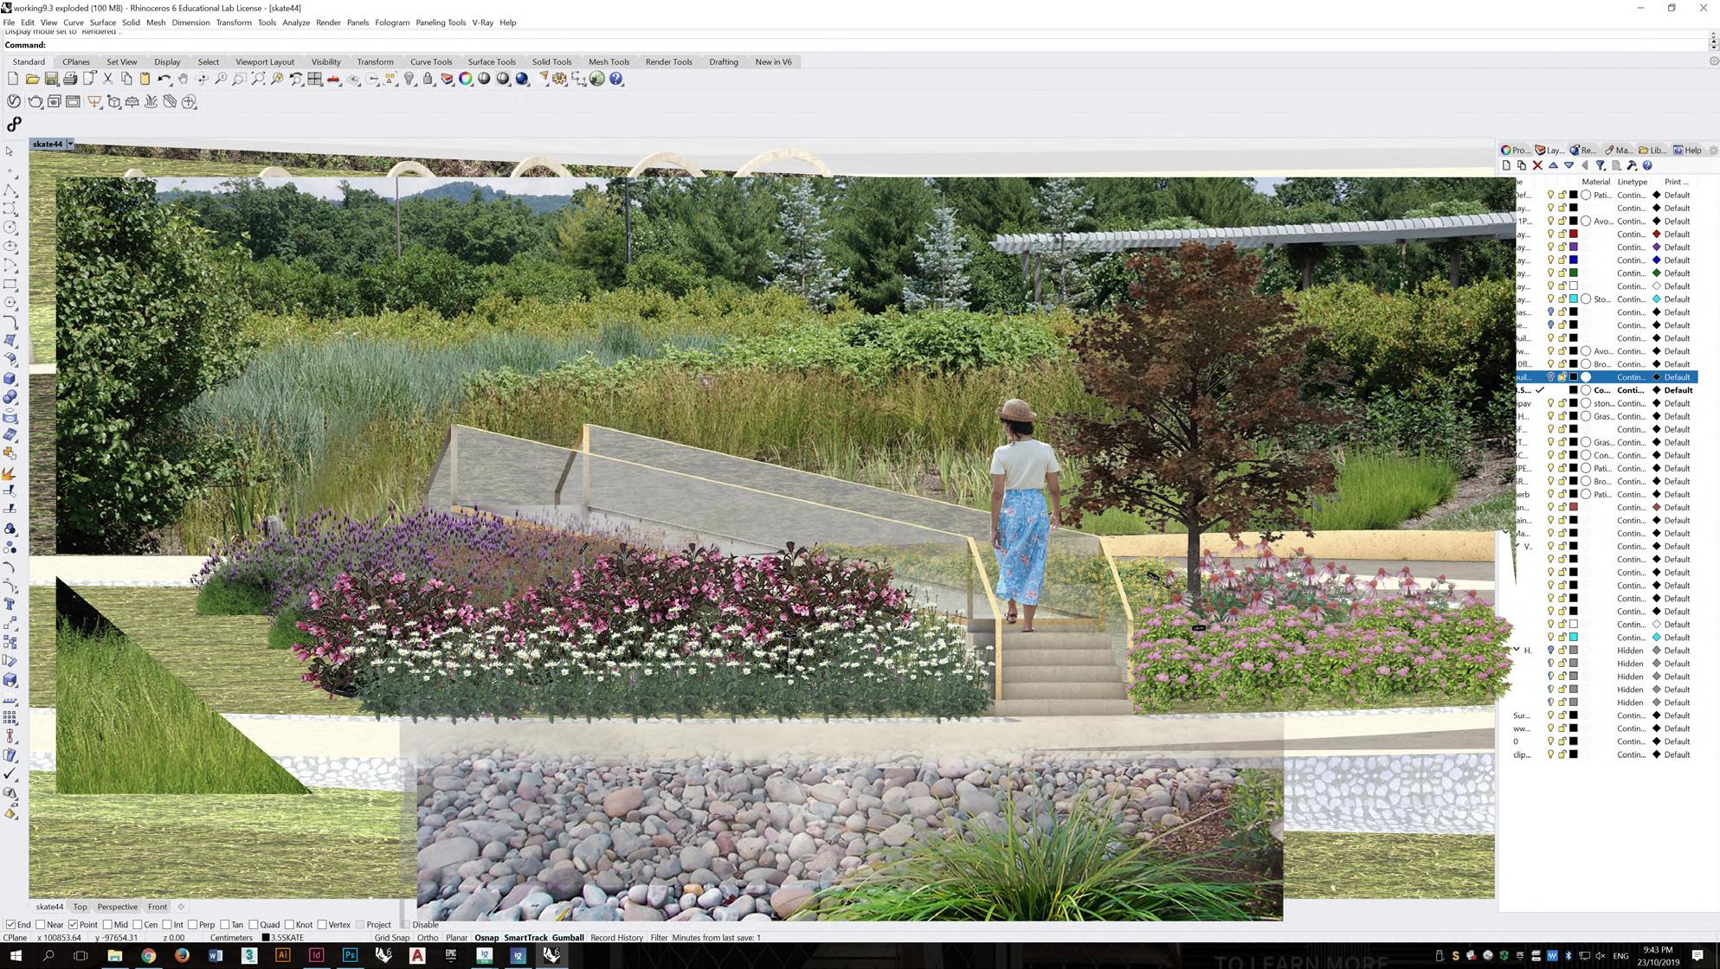1720x969 pixels.
Task: Select the Pan hand tool
Action: pyautogui.click(x=183, y=79)
